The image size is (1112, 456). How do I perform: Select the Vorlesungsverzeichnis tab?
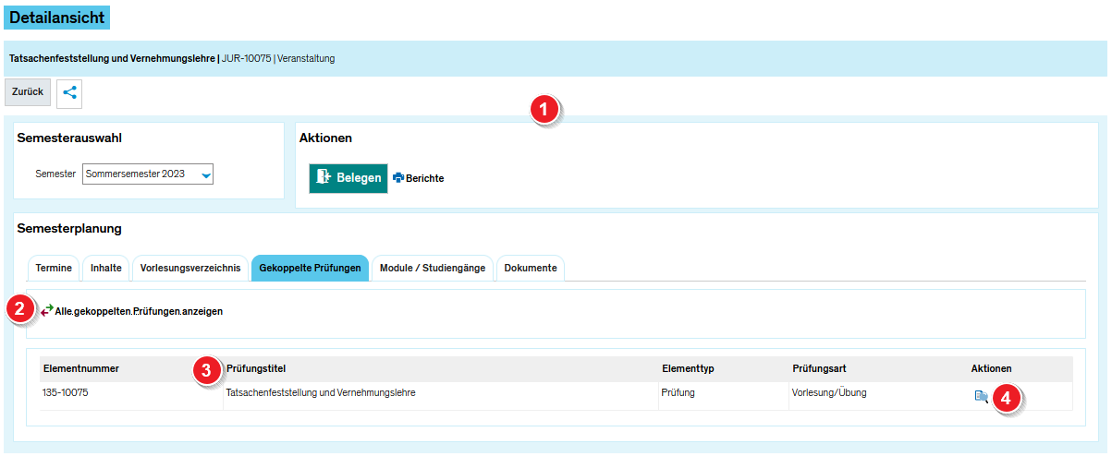190,268
